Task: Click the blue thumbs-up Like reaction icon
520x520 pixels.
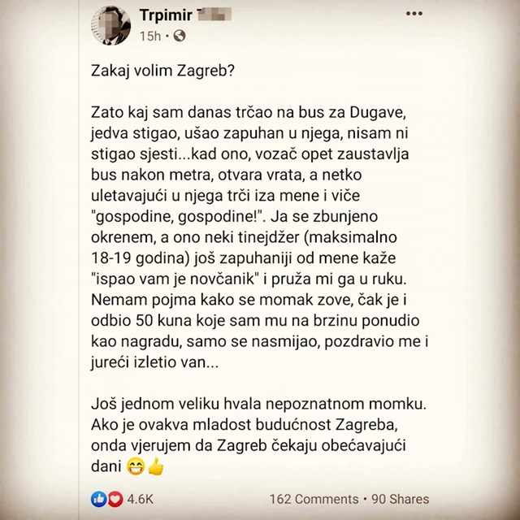Action: (99, 499)
